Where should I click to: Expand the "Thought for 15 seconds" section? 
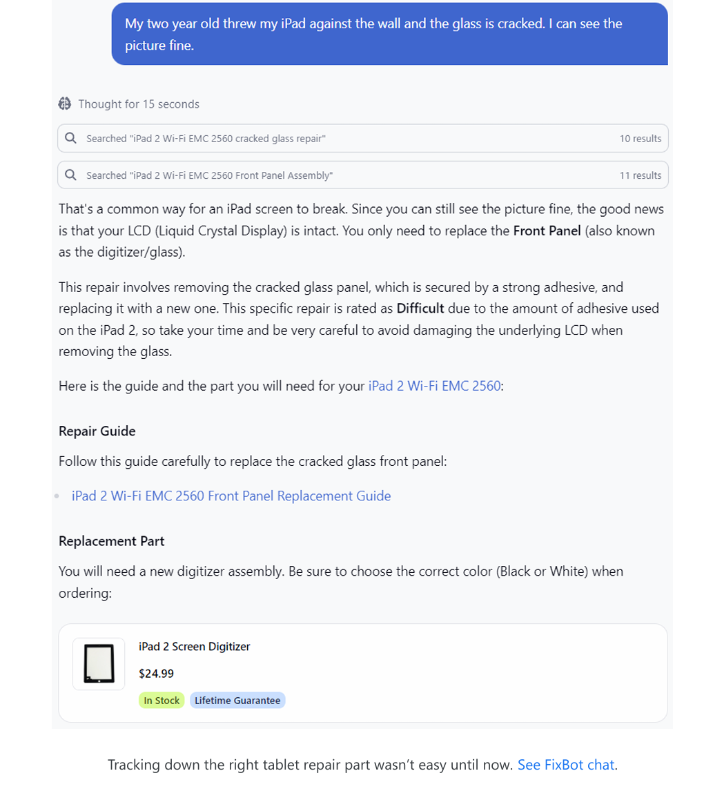tap(139, 104)
